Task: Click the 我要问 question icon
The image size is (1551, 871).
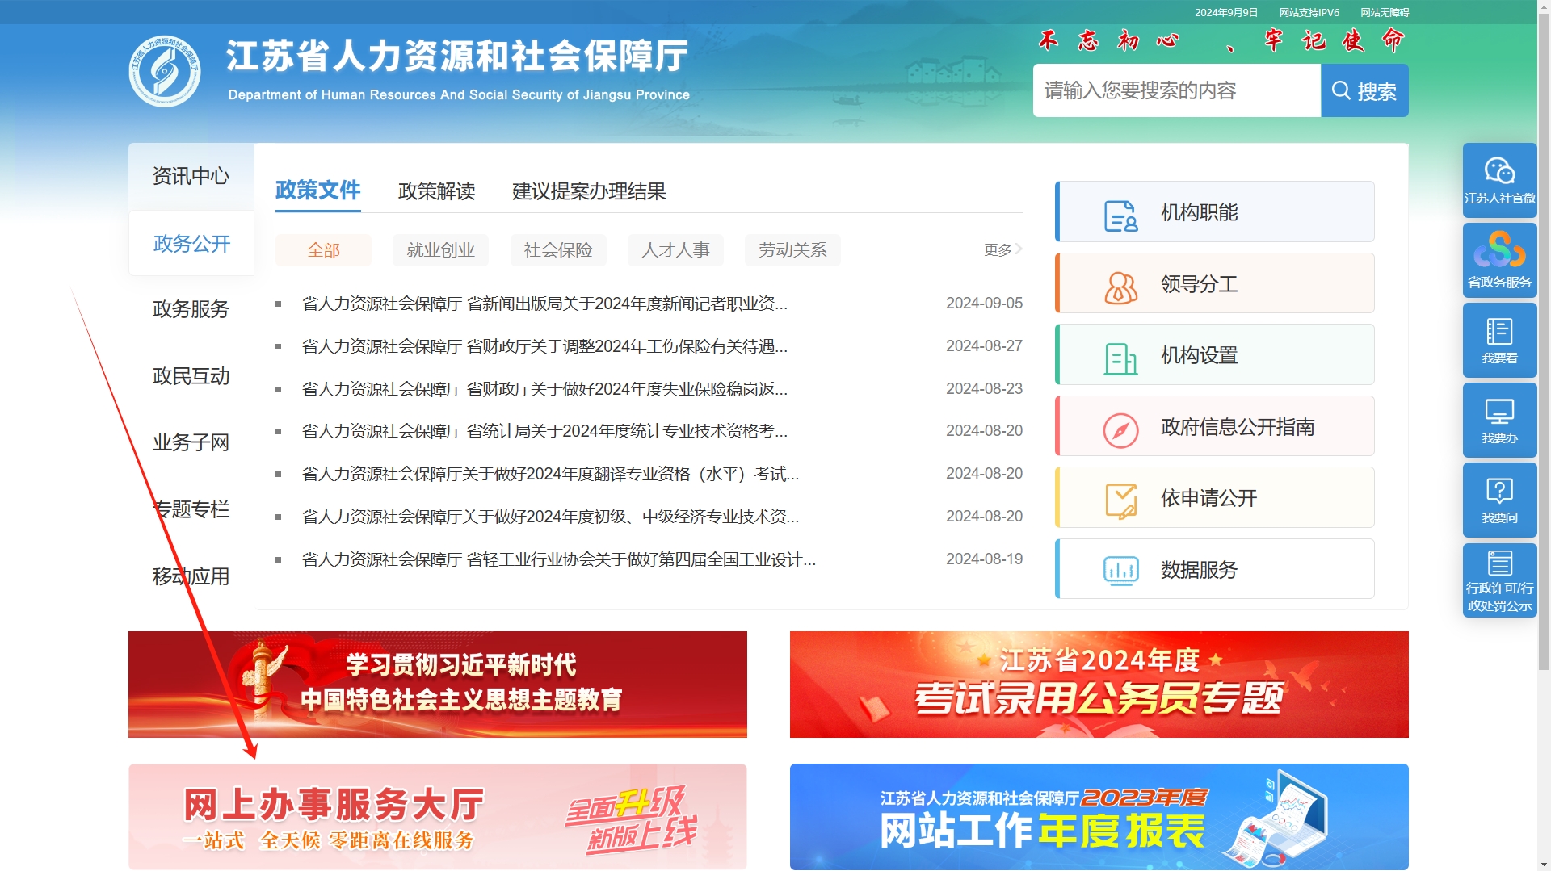Action: pos(1499,491)
